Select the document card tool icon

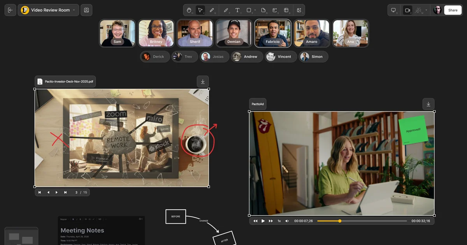[x=275, y=10]
